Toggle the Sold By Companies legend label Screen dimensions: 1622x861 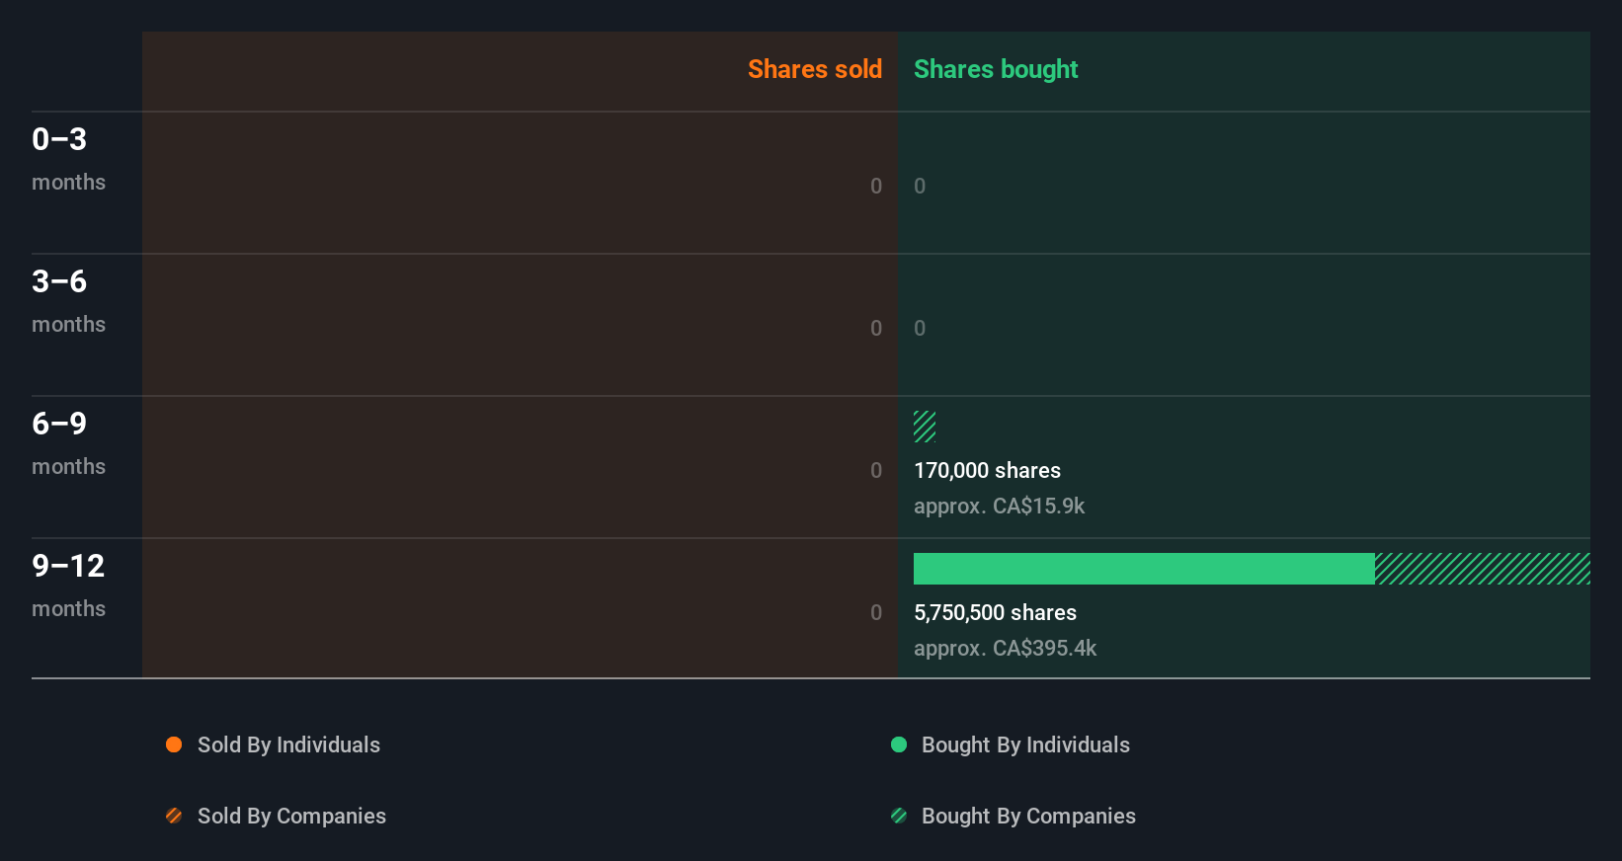pos(291,816)
